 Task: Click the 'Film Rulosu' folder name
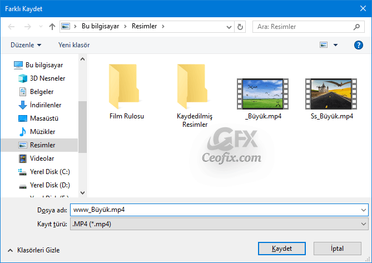click(x=127, y=116)
